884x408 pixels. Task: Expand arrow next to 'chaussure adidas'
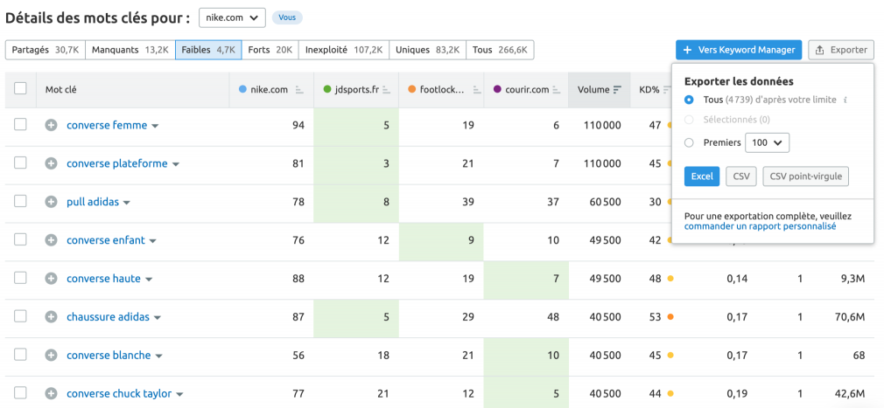pos(158,318)
